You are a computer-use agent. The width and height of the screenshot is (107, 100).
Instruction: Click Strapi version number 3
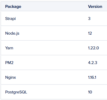tap(89, 19)
